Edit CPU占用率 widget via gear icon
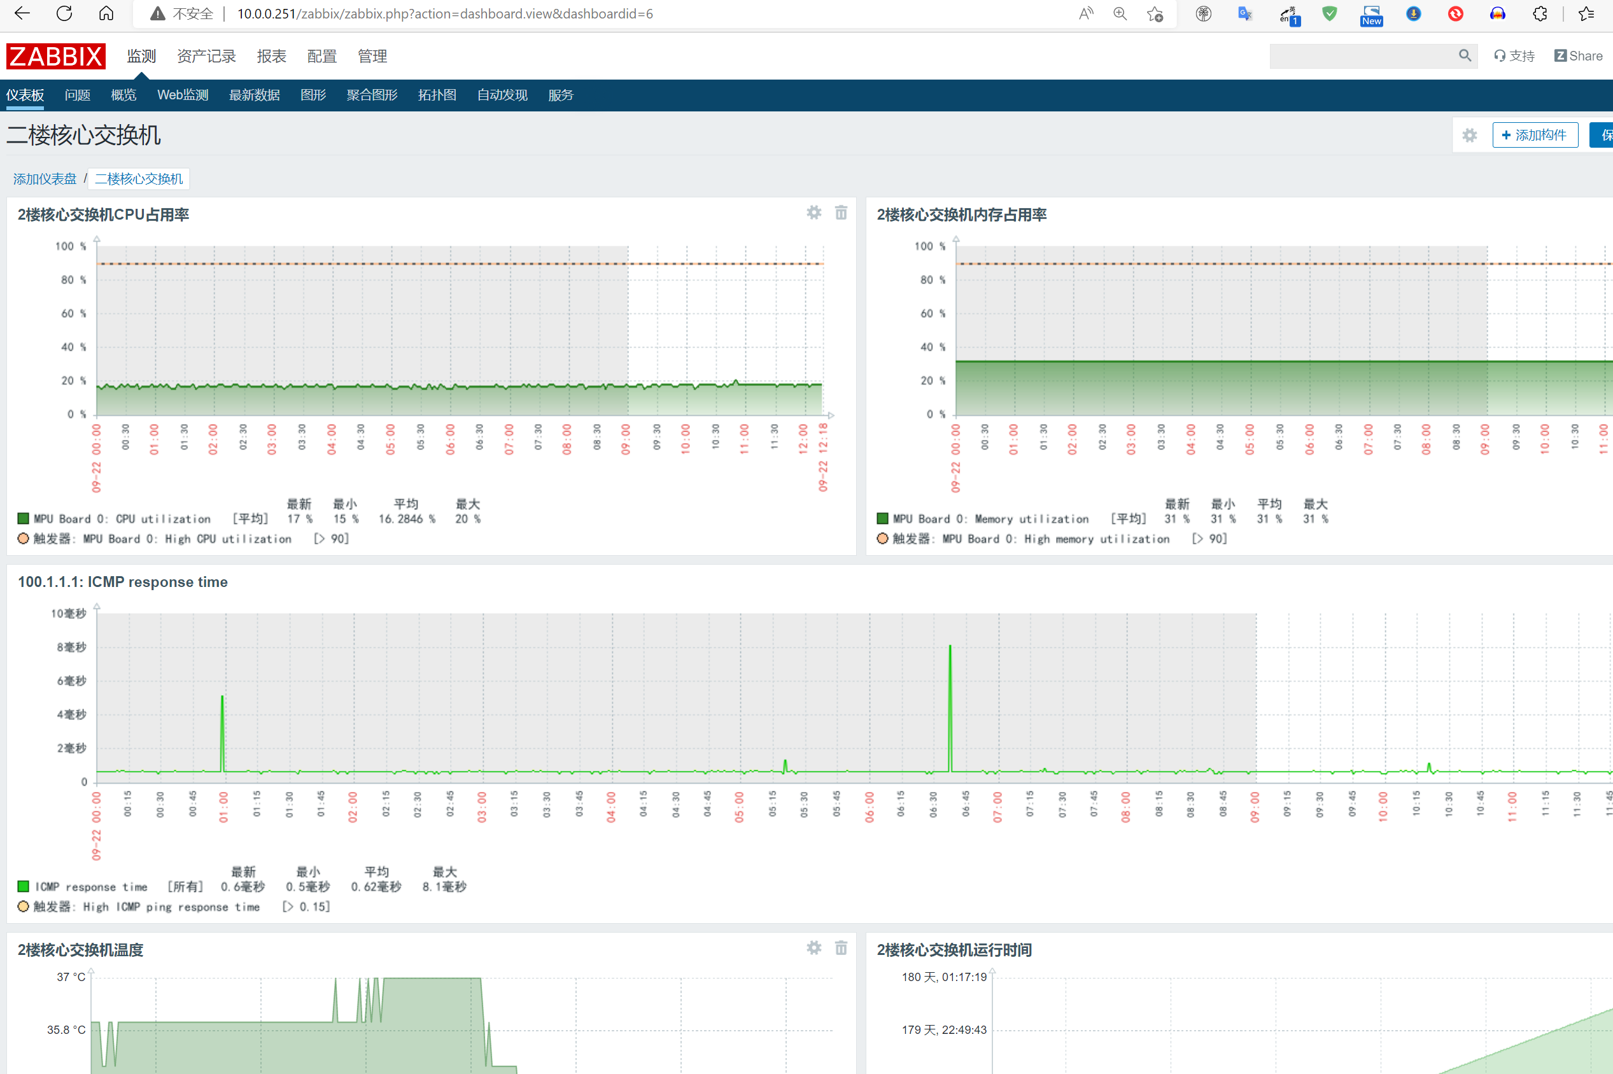The image size is (1613, 1074). point(814,213)
